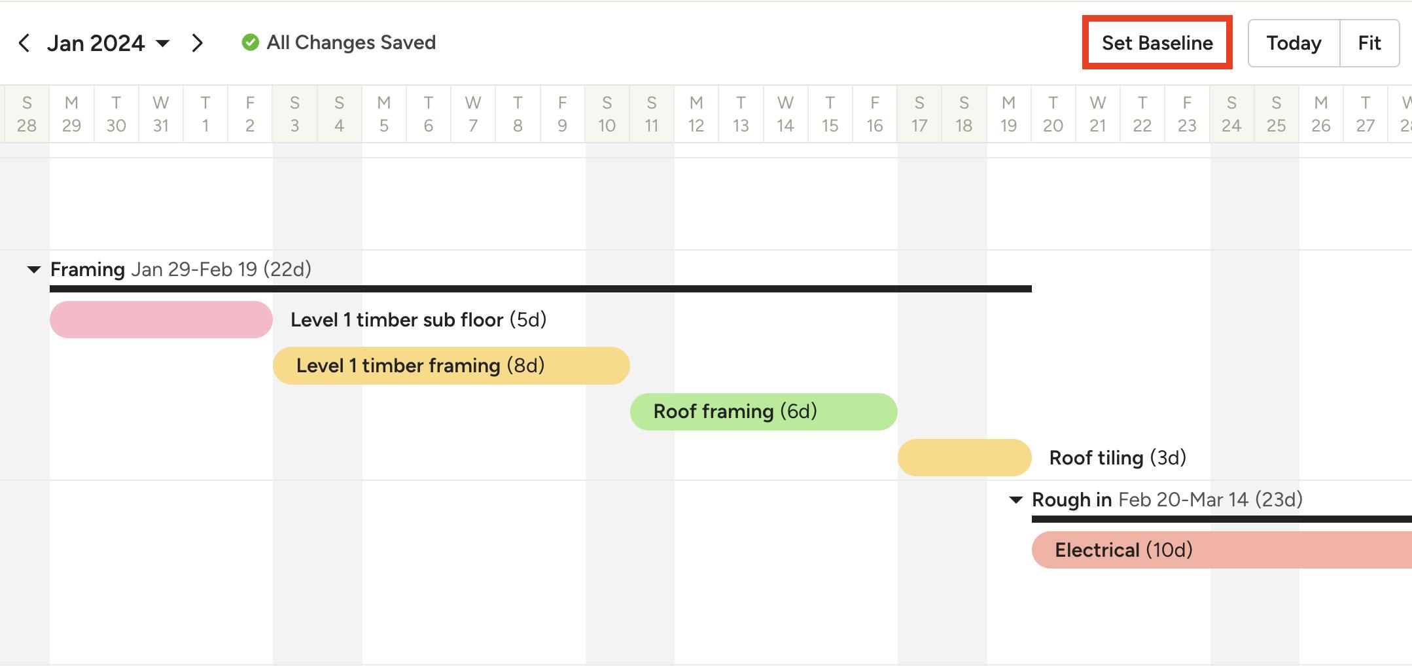Collapse the Rough in task group

(1016, 499)
